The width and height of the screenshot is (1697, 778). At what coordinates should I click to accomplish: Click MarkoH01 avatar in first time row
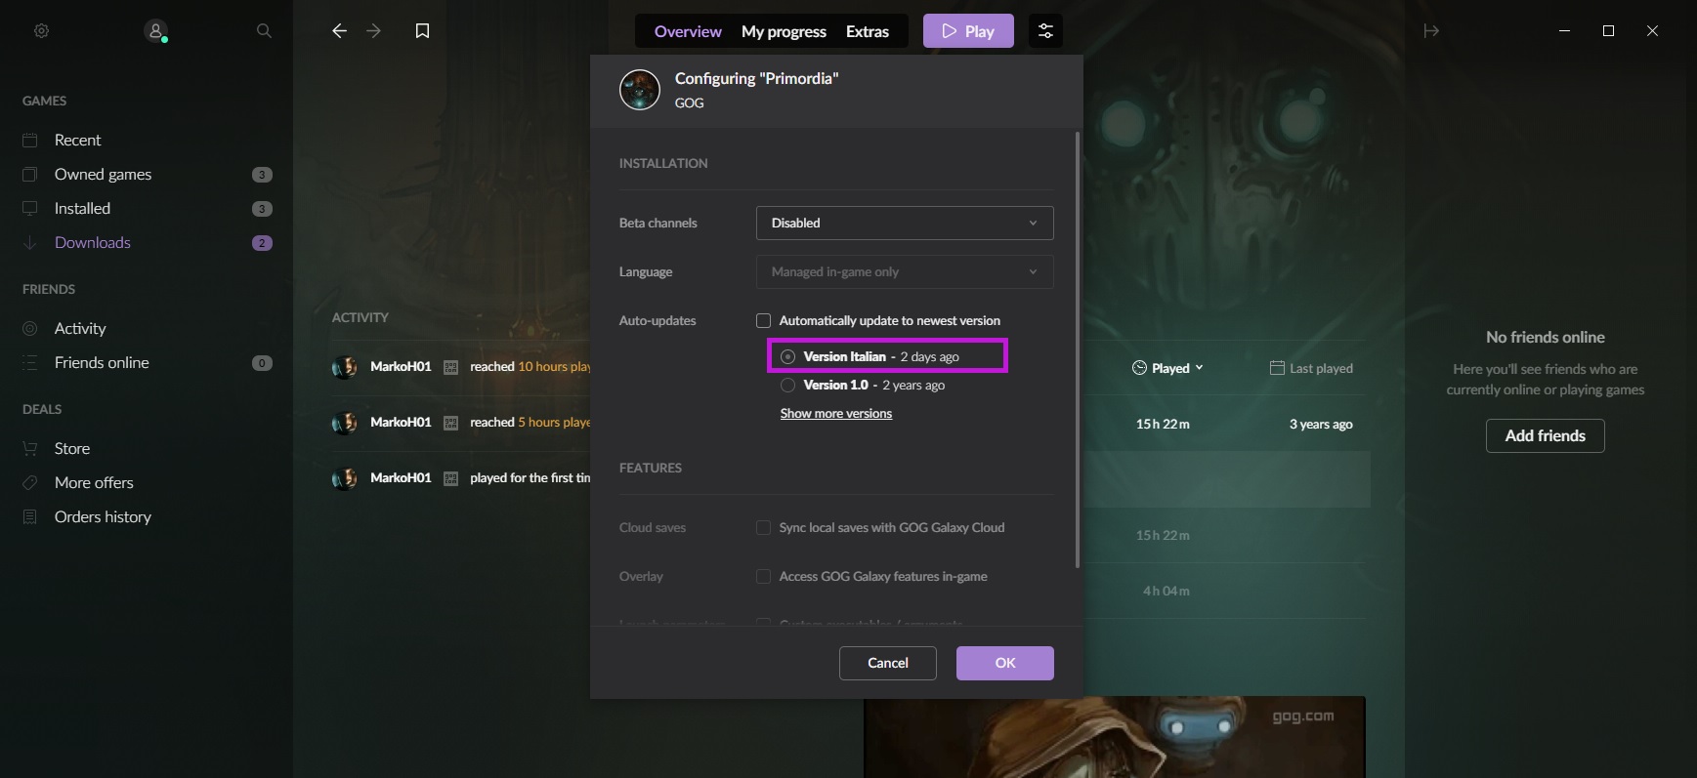[344, 478]
